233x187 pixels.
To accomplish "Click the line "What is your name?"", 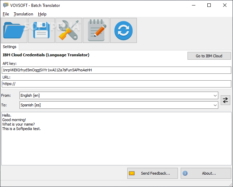I will 18,124.
